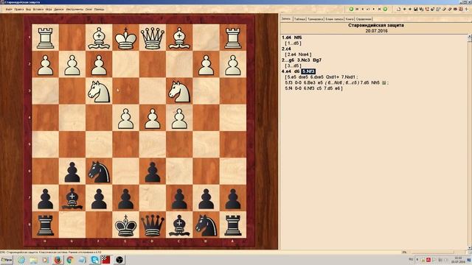Open the Вид menu
Image resolution: width=472 pixels, height=265 pixels.
(28, 10)
